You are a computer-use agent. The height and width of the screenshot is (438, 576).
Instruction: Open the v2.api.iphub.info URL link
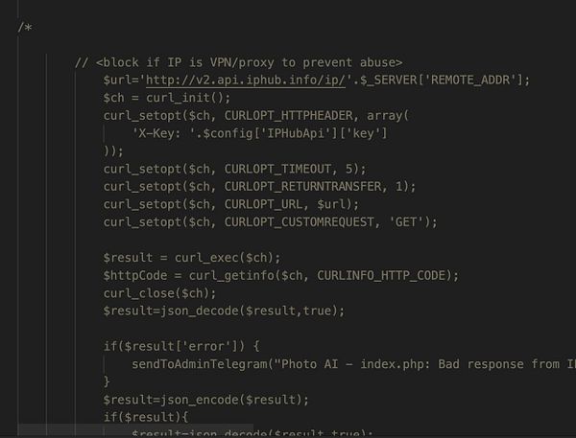246,80
